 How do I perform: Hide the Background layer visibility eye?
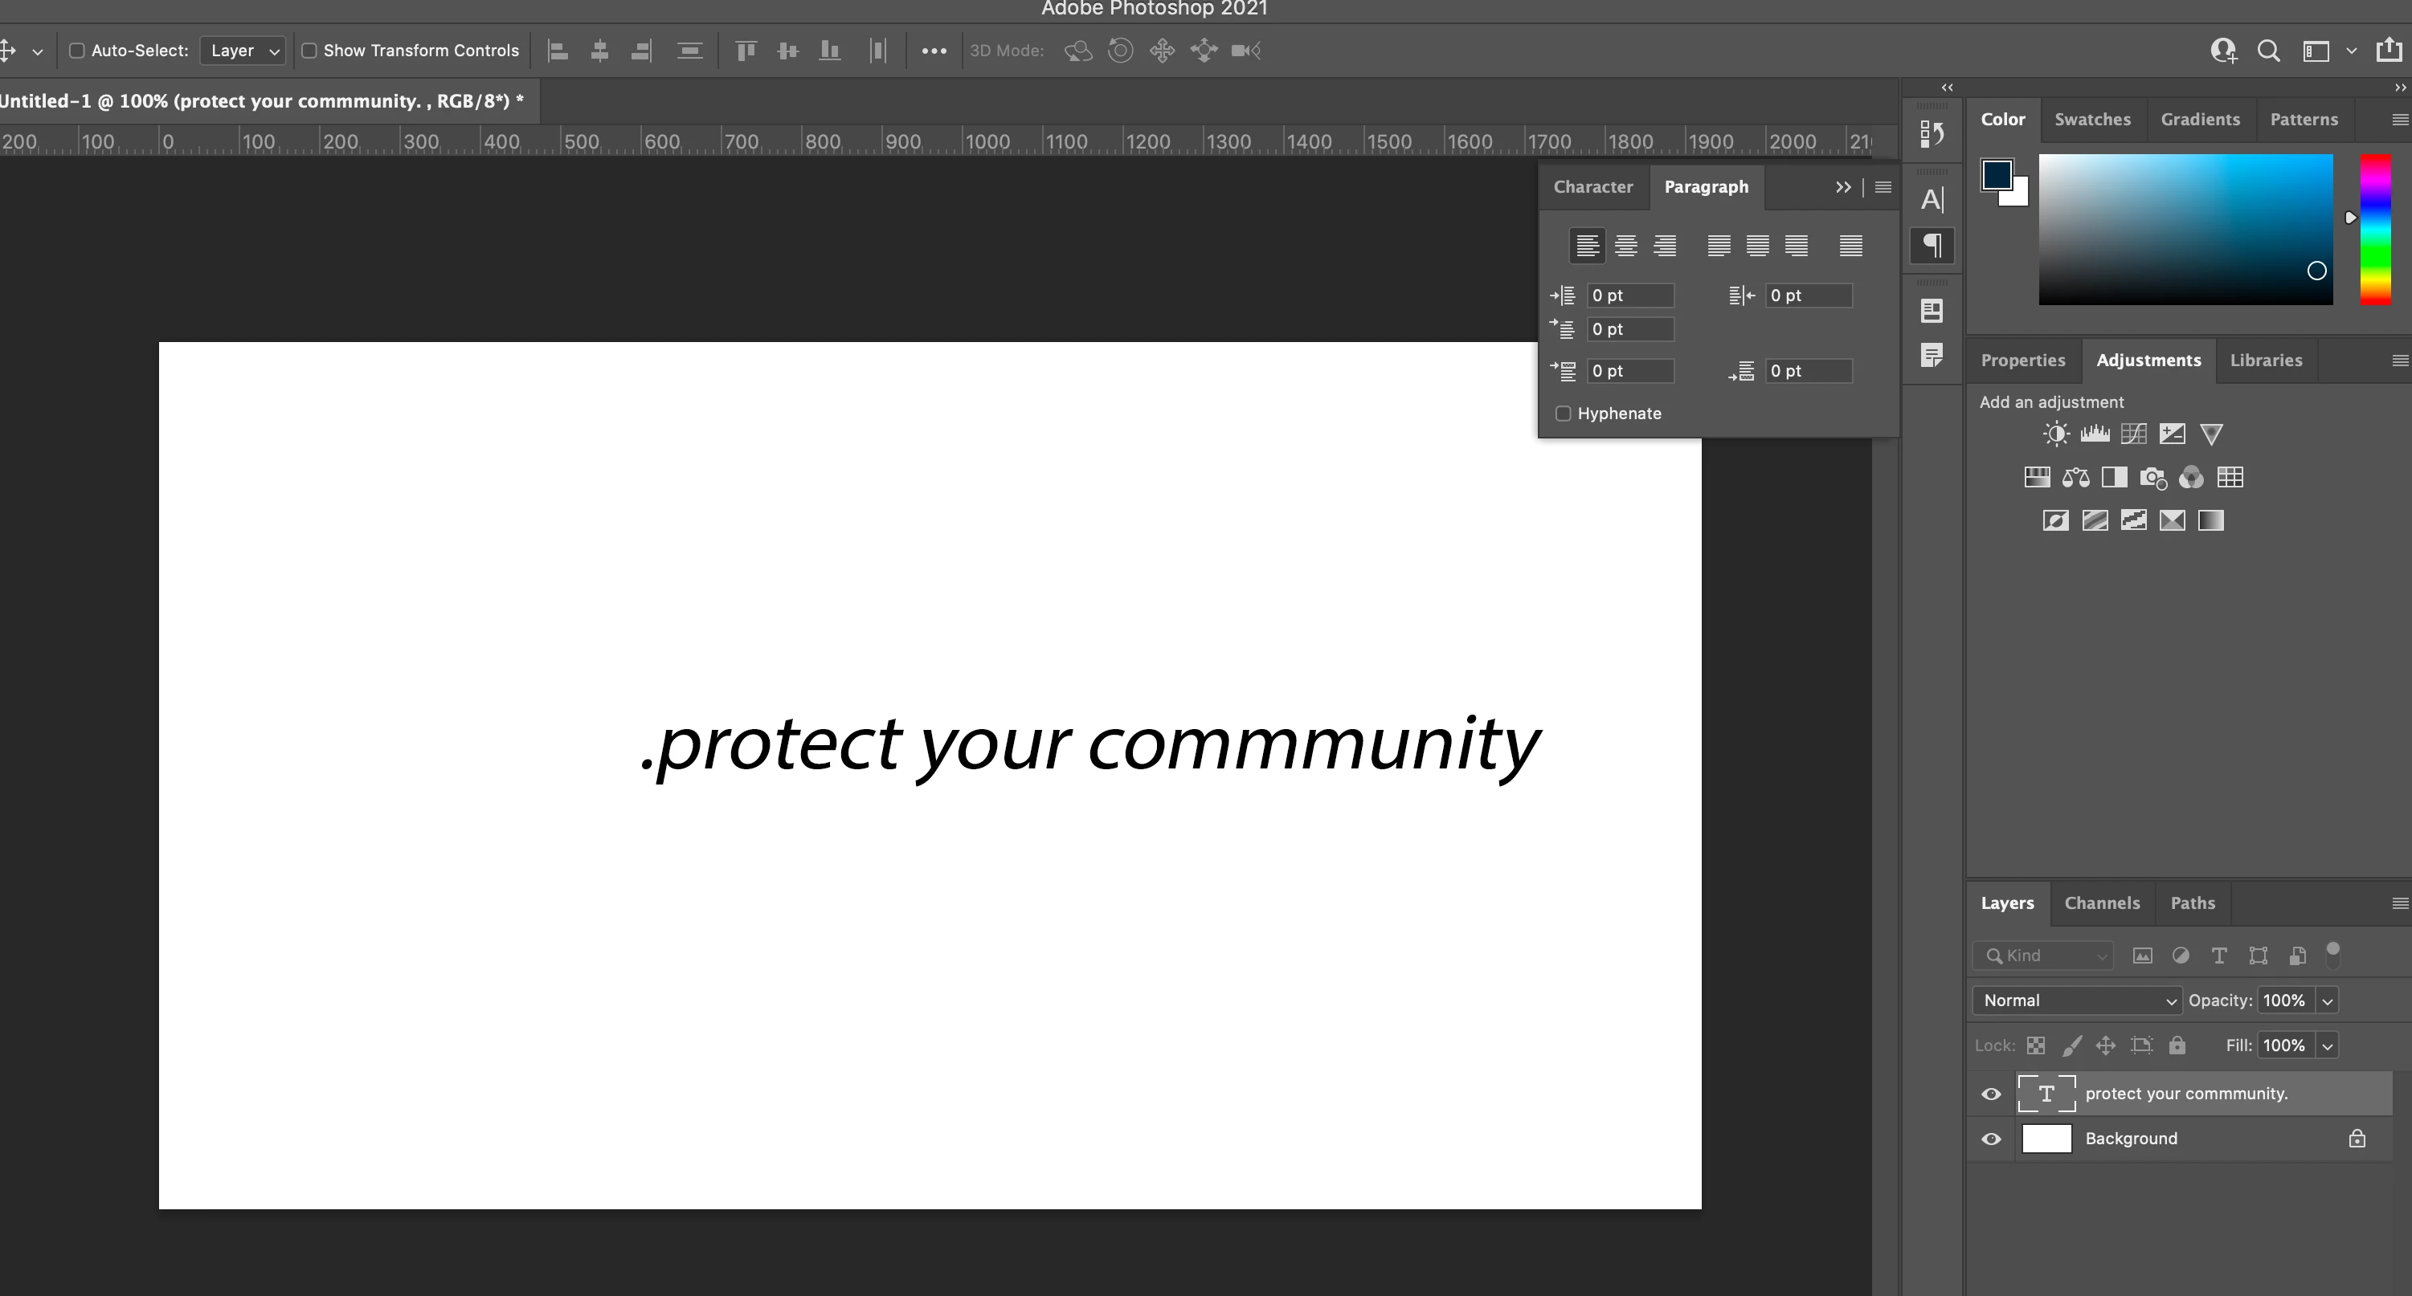(x=1992, y=1139)
